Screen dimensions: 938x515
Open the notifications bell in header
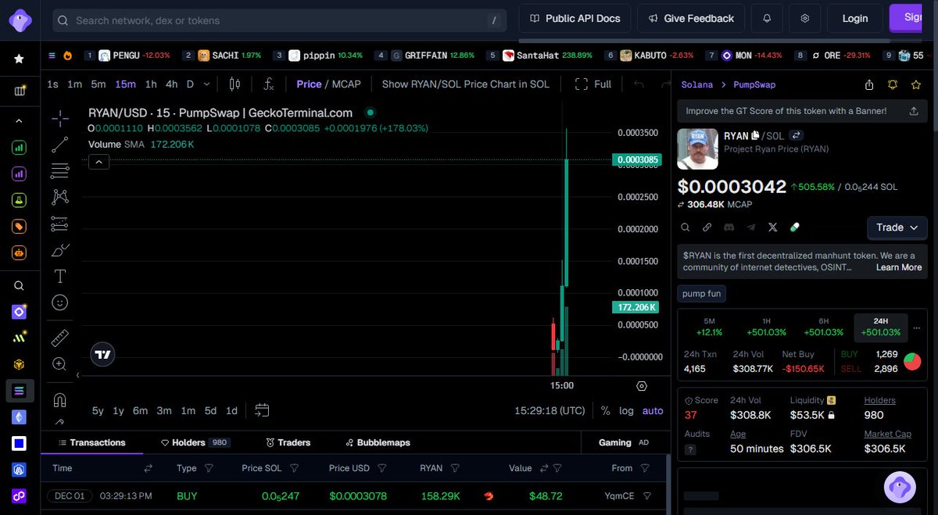pyautogui.click(x=767, y=18)
